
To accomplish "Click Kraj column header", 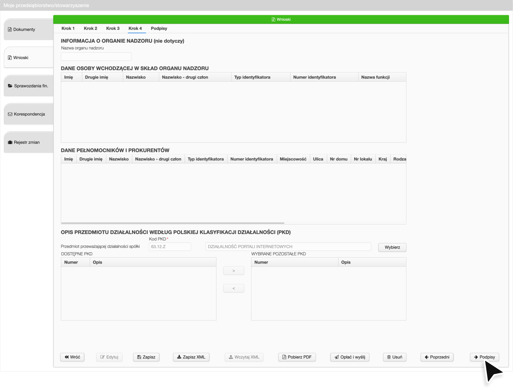I will tap(383, 159).
